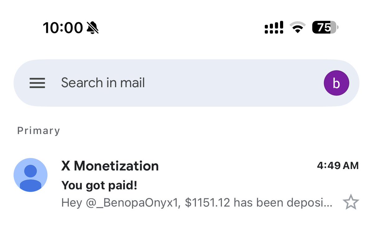Star the X Monetization email
The height and width of the screenshot is (228, 373).
click(x=351, y=203)
